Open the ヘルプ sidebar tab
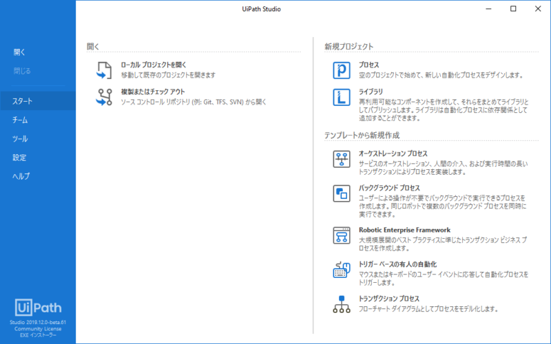Viewport: 551px width, 344px height. coord(21,176)
